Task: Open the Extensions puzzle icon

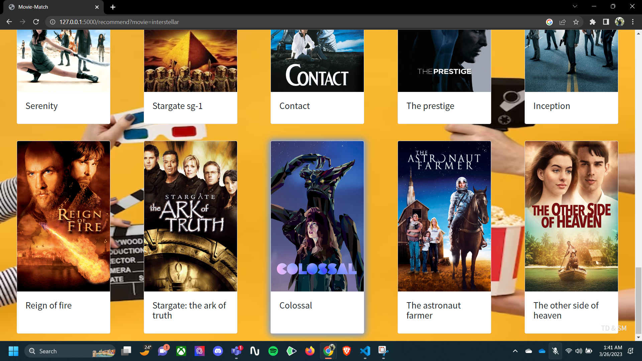Action: (x=593, y=22)
